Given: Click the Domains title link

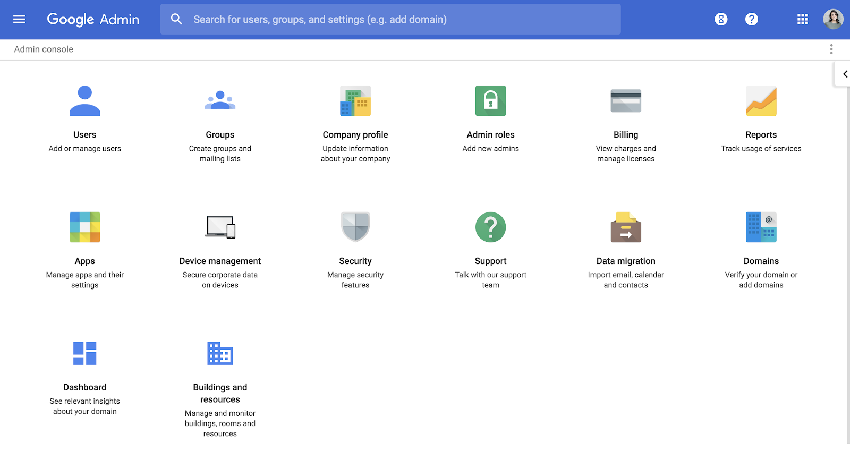Looking at the screenshot, I should [761, 261].
